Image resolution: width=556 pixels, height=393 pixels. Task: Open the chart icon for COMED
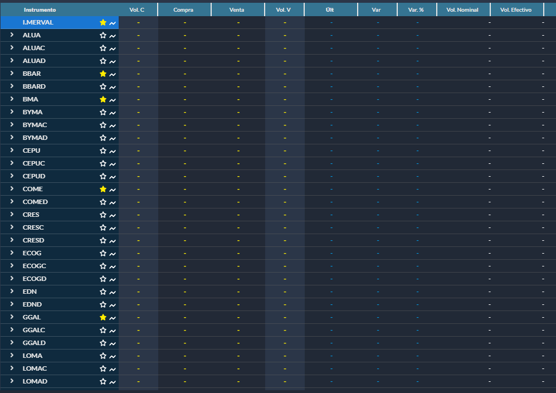[113, 202]
